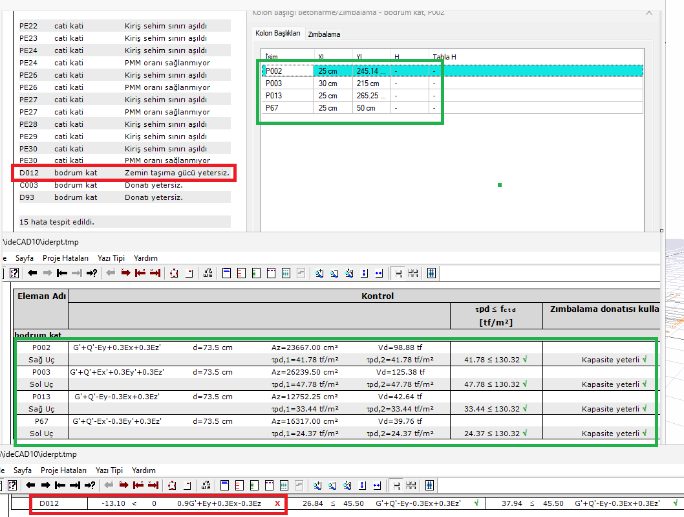
Task: Click green-lined page layout icon, upper report
Action: (x=256, y=273)
